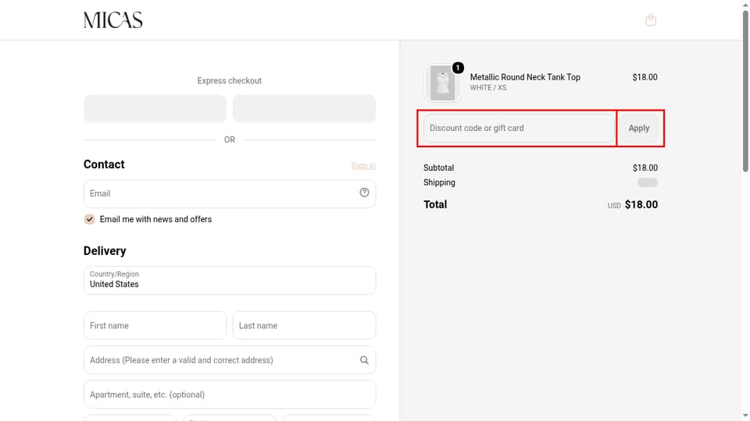Click the First name field

[155, 326]
